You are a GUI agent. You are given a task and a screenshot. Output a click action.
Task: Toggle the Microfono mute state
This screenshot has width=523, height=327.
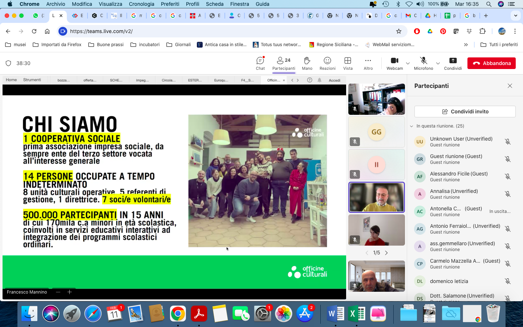coord(423,61)
